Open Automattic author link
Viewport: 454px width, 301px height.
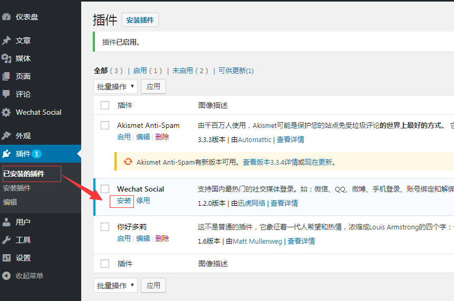(x=255, y=139)
